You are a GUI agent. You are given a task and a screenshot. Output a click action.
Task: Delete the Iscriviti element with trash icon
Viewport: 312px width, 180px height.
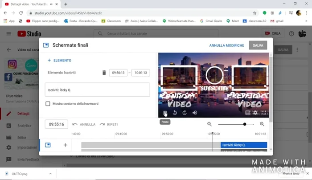(104, 73)
